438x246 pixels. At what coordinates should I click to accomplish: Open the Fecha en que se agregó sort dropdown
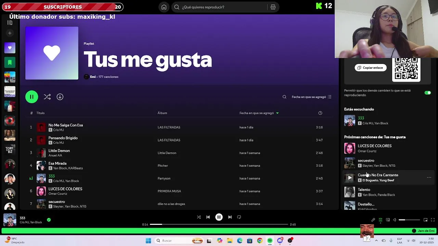[x=311, y=97]
